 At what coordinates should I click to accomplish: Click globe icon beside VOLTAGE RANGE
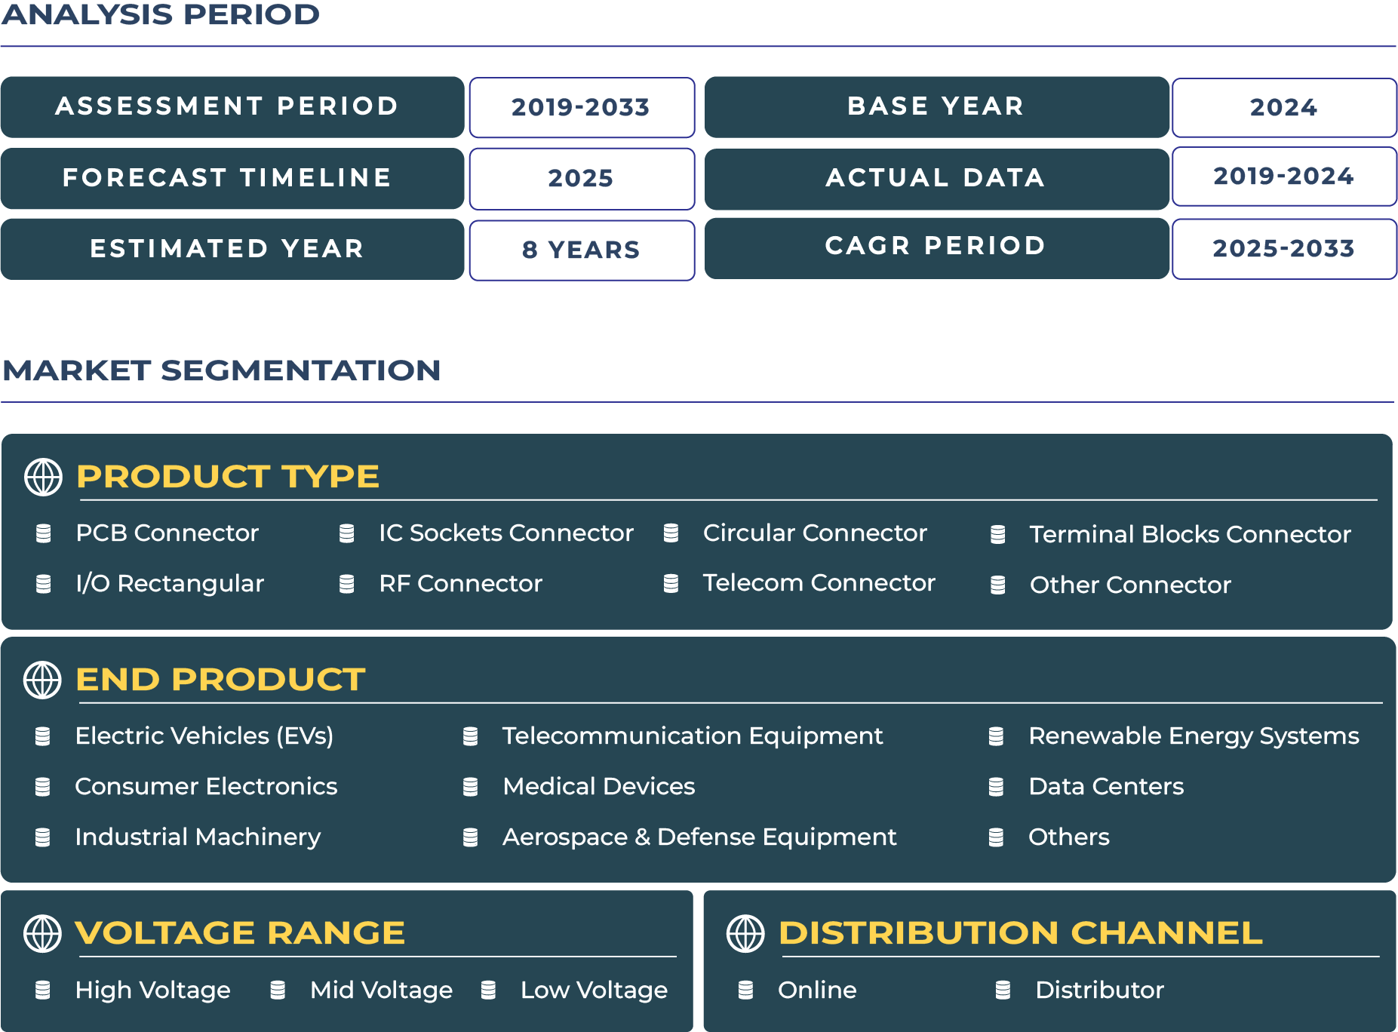click(x=43, y=933)
